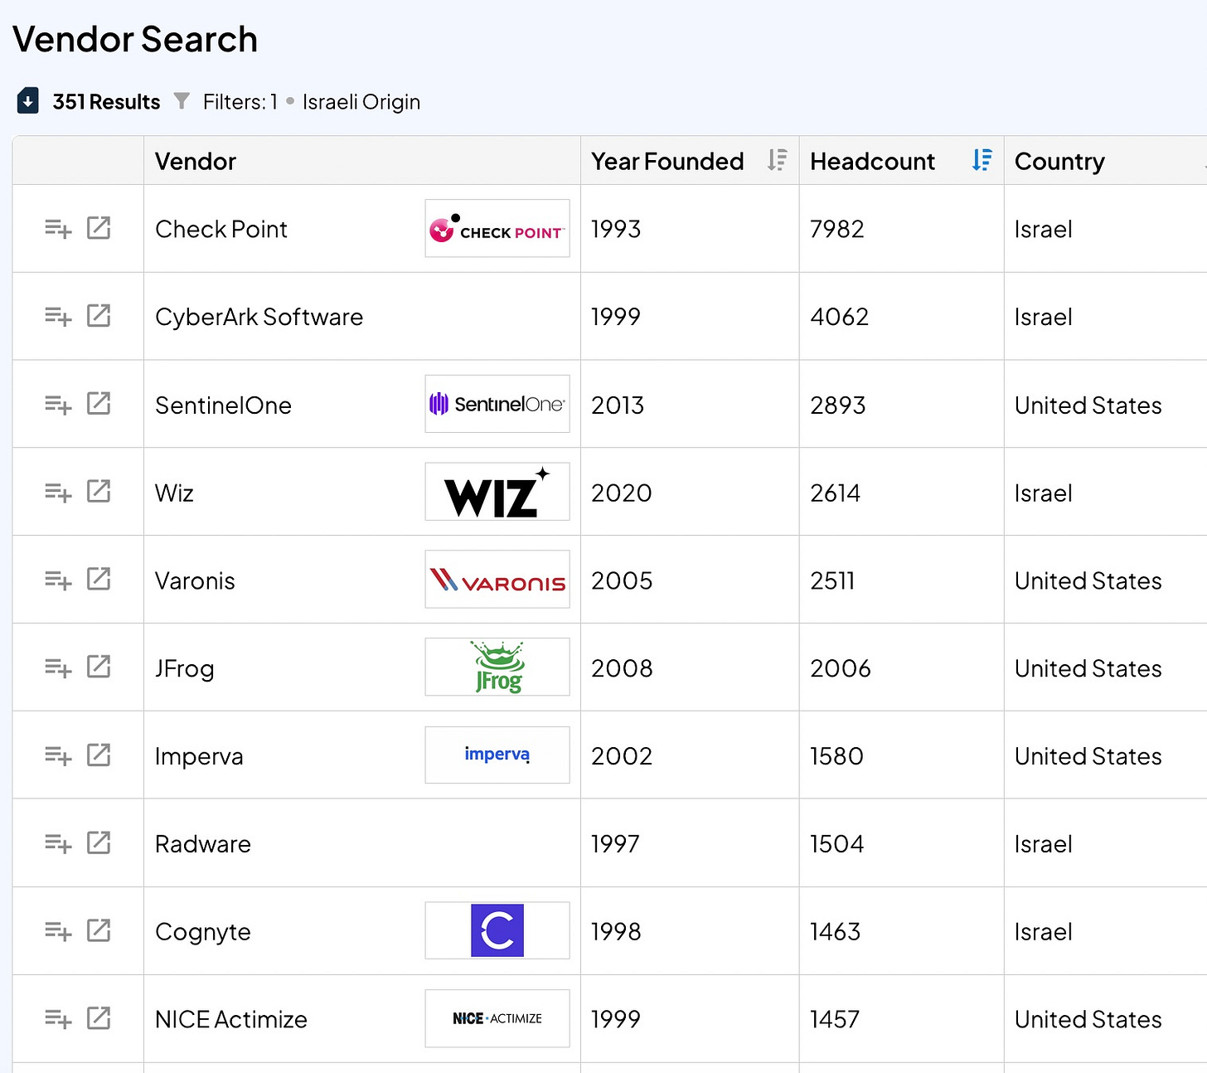Image resolution: width=1207 pixels, height=1073 pixels.
Task: Add Radware to list
Action: (x=58, y=843)
